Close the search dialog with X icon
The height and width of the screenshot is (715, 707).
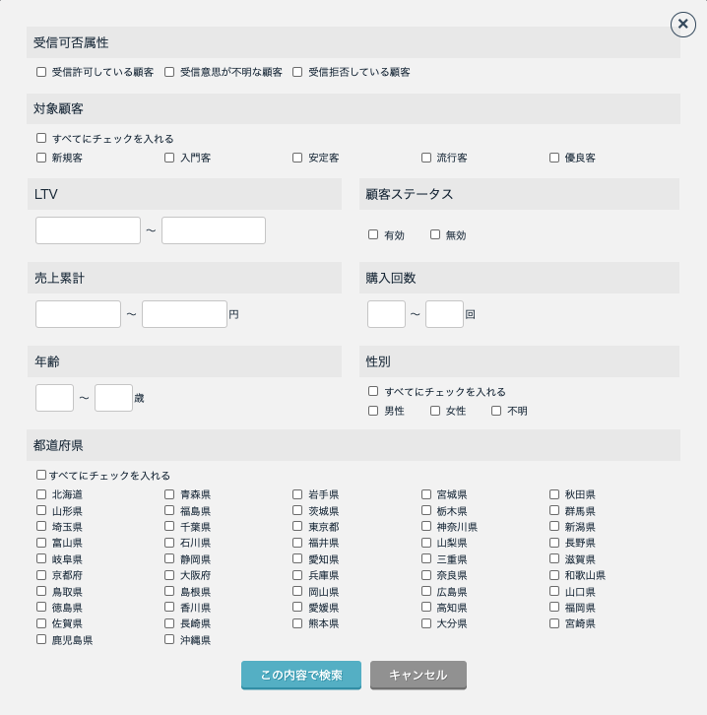click(x=682, y=24)
